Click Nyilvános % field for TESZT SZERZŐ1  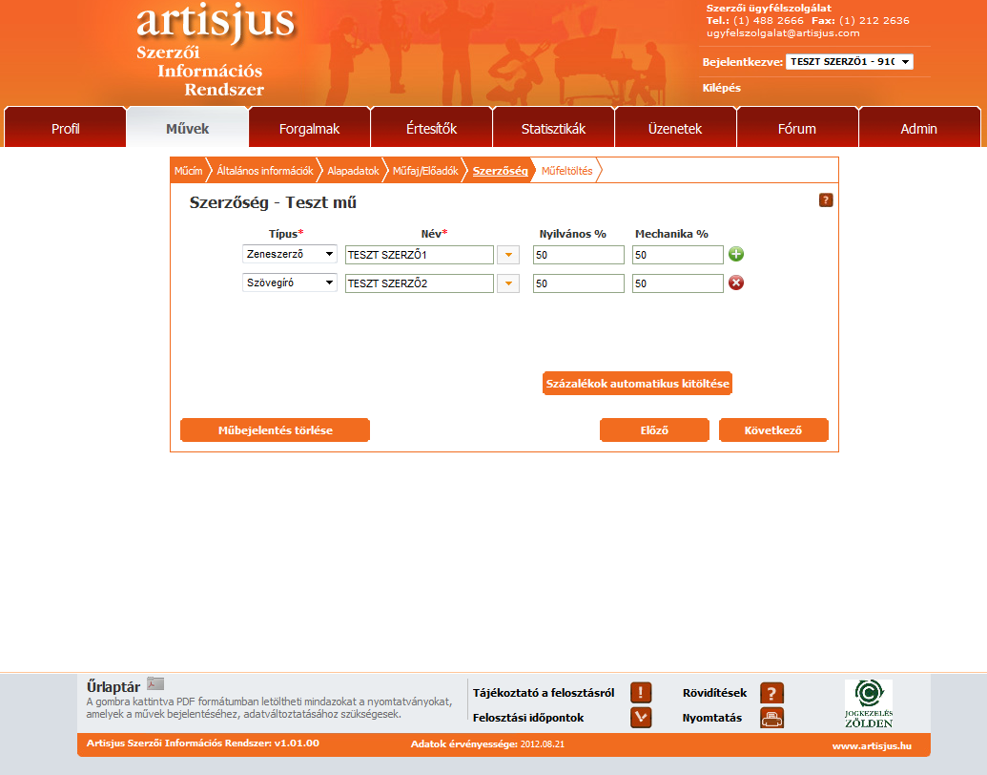[x=579, y=255]
